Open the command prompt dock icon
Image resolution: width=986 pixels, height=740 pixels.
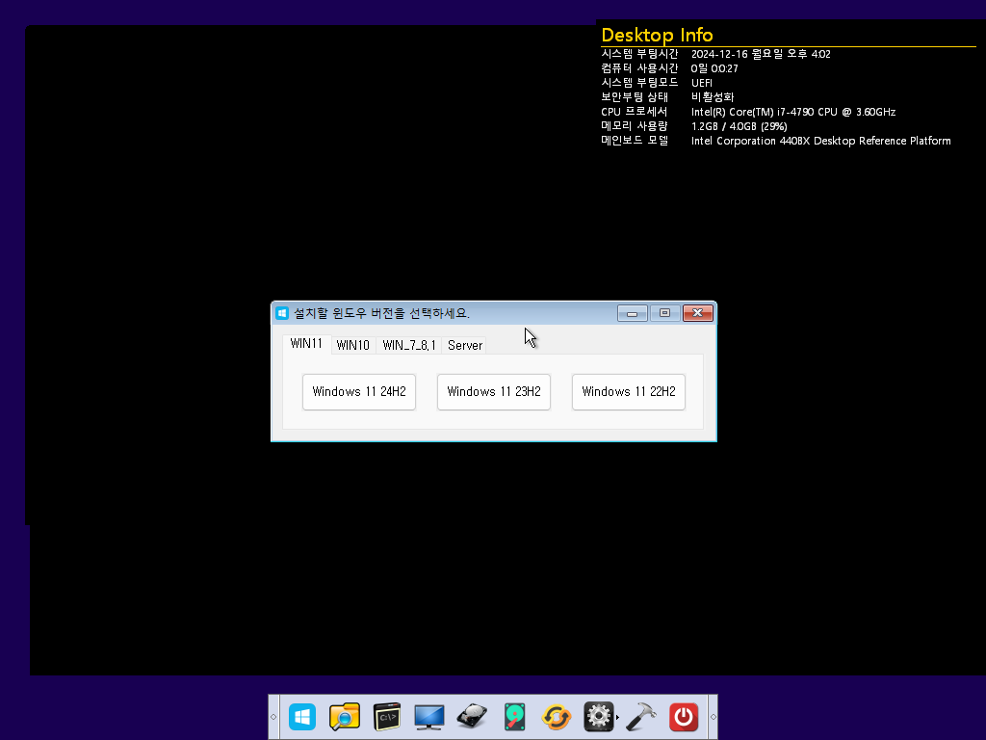[387, 717]
